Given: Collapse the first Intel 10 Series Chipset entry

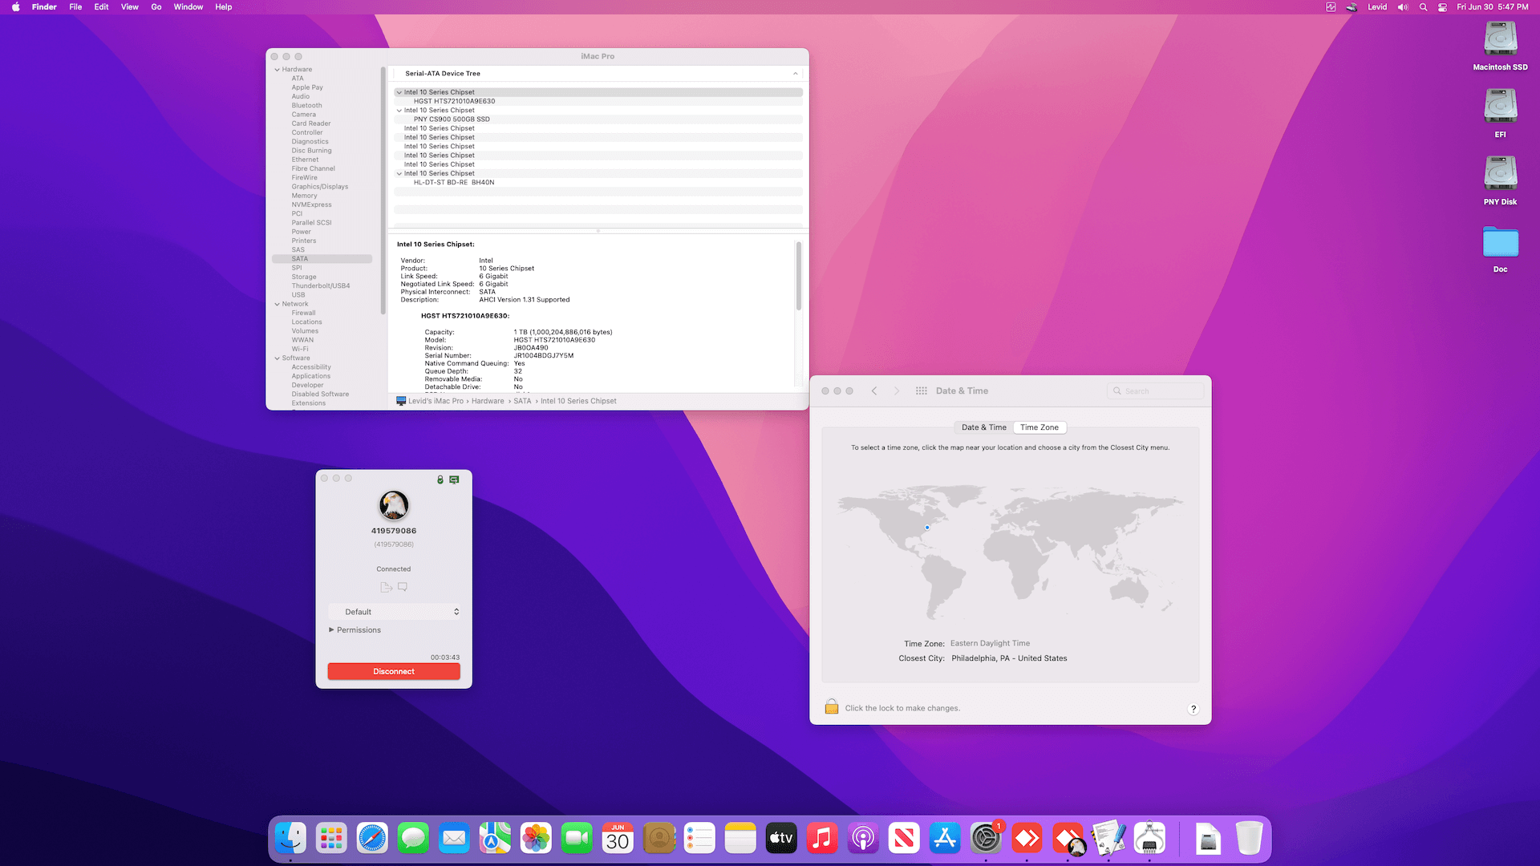Looking at the screenshot, I should pyautogui.click(x=399, y=92).
